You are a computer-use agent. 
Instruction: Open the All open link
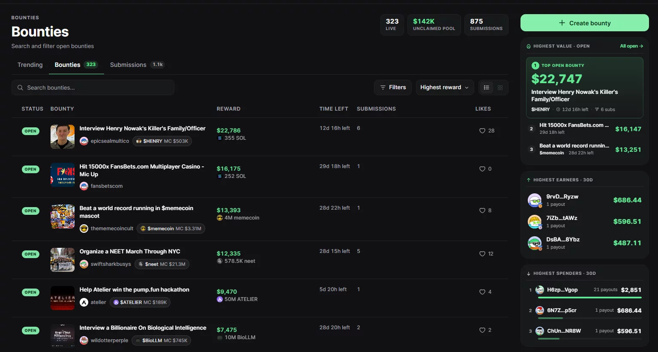point(631,46)
